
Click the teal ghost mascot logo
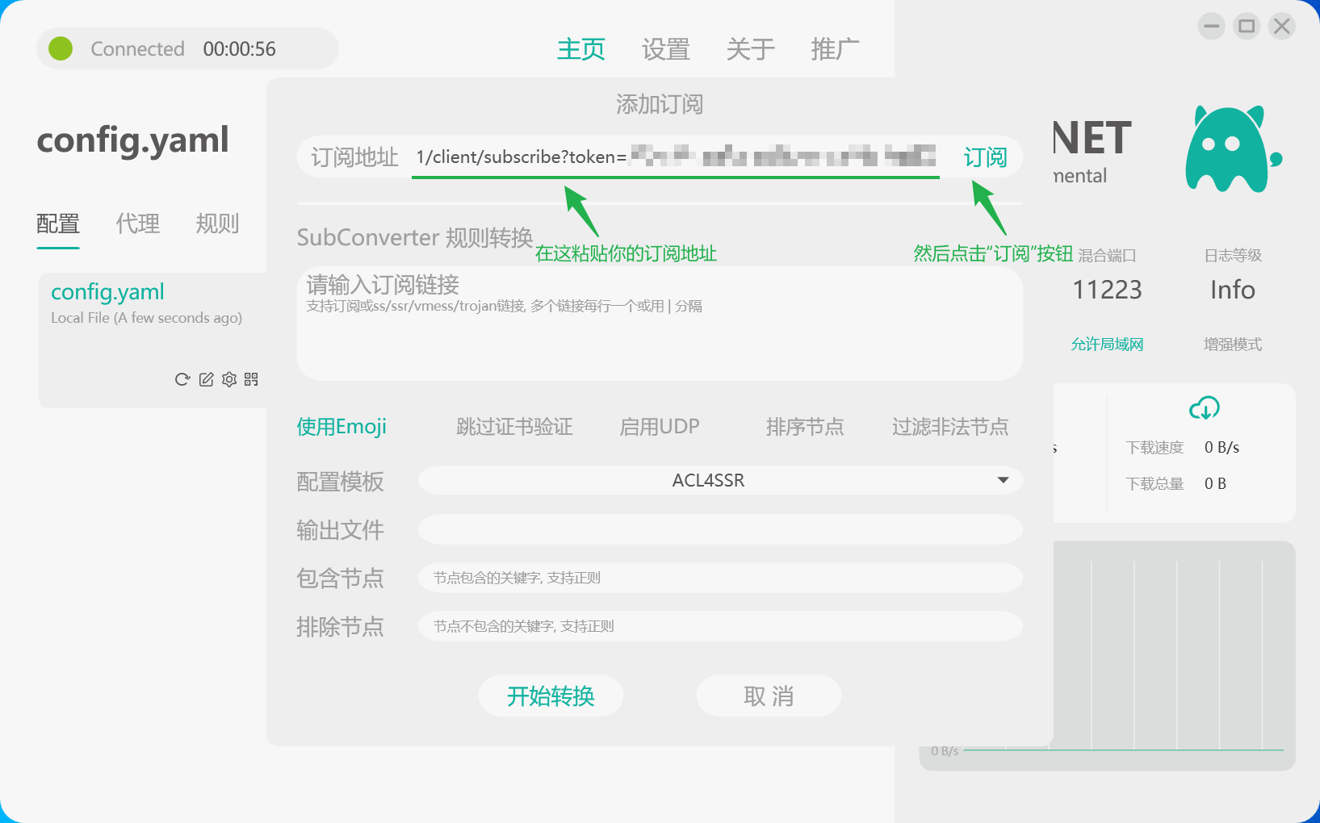[x=1229, y=150]
